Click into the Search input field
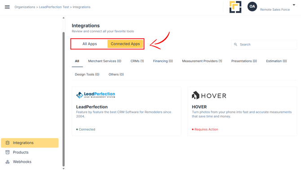The width and height of the screenshot is (301, 170). 264,45
